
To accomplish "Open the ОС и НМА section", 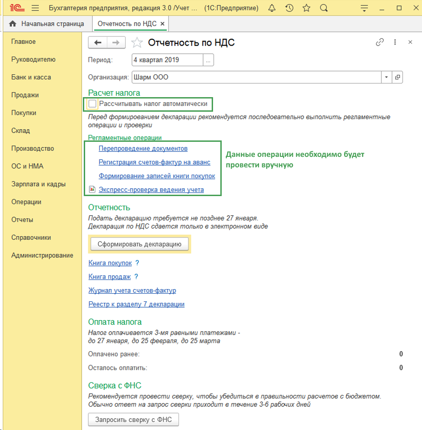I will [x=27, y=166].
